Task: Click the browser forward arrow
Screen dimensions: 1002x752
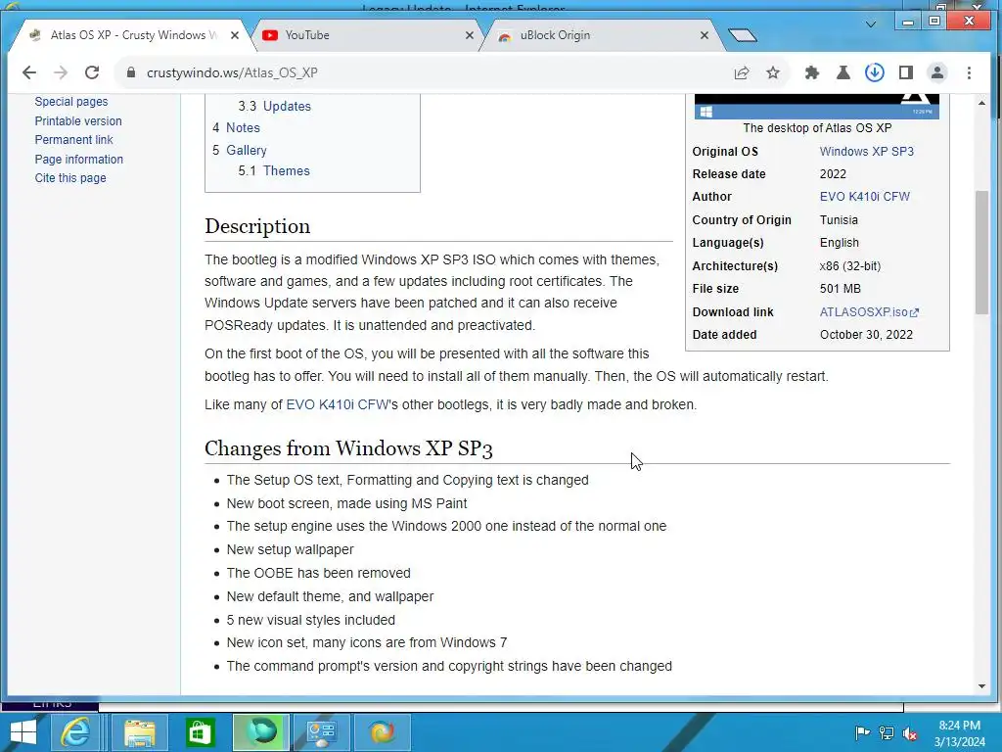Action: point(61,72)
